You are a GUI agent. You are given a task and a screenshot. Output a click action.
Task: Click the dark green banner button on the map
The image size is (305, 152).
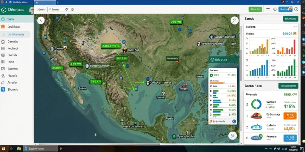[x=224, y=60]
